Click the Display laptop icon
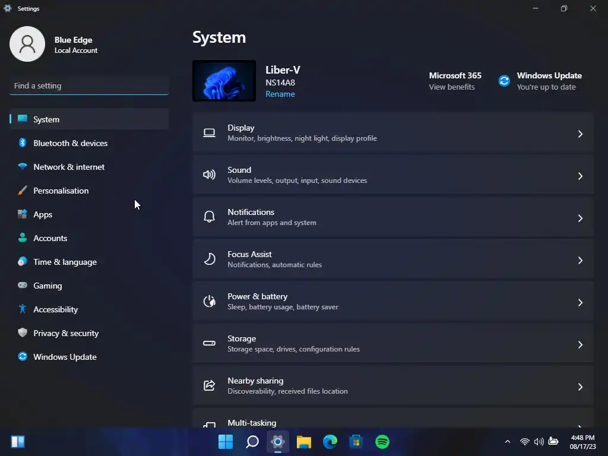The image size is (608, 456). 210,134
